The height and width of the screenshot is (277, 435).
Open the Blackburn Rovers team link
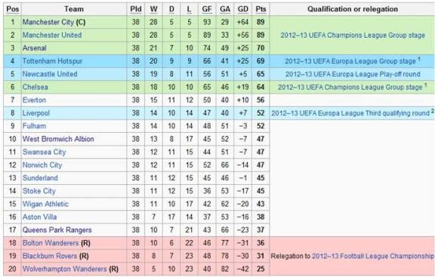tap(50, 256)
